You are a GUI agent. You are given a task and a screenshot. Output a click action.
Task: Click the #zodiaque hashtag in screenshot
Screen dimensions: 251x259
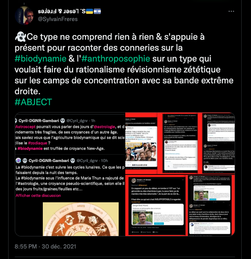(x=38, y=143)
